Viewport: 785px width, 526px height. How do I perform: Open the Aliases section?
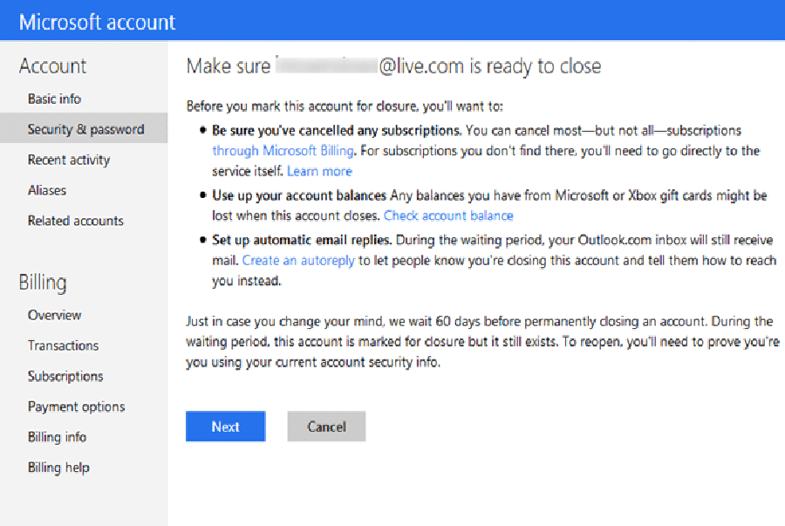click(x=47, y=190)
